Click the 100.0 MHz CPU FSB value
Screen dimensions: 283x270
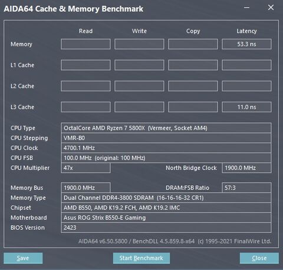(x=166, y=158)
